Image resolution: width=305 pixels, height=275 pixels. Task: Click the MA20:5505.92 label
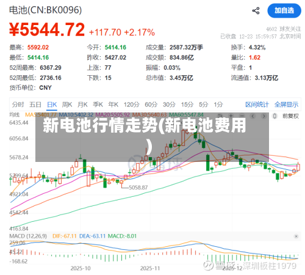coord(113,115)
